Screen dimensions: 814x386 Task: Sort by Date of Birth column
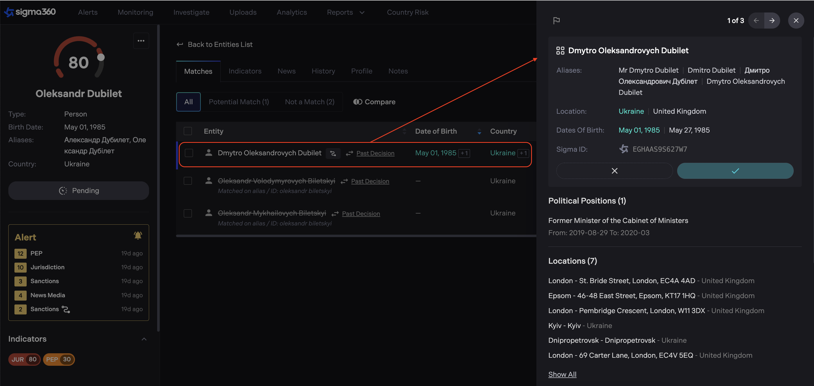pos(479,131)
